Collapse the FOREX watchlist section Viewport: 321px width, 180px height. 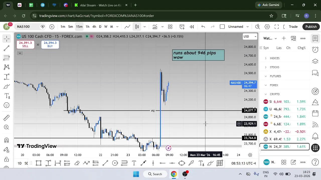[266, 85]
